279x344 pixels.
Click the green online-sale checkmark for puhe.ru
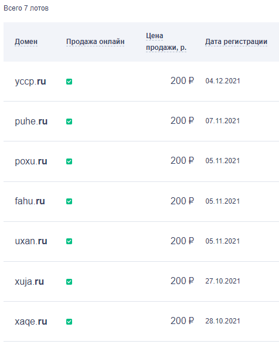69,122
